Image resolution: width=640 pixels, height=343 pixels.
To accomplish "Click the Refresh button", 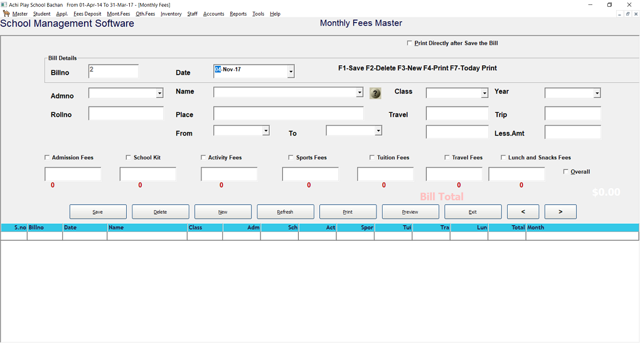I will (x=285, y=212).
